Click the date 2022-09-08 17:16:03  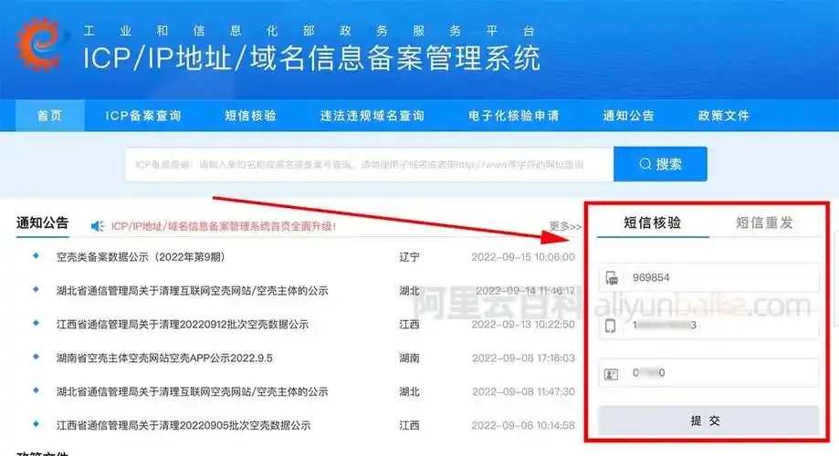[523, 358]
